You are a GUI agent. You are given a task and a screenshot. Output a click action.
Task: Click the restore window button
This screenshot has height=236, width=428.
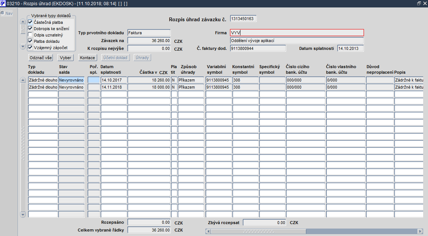coord(419,3)
